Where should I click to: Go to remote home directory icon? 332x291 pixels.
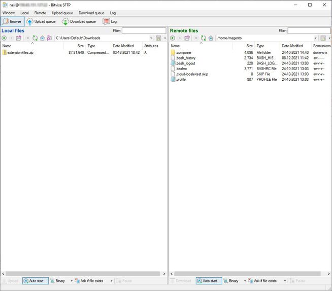coord(211,38)
